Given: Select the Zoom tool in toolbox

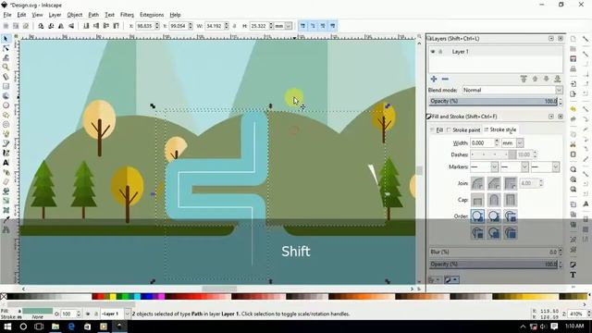Looking at the screenshot, I should [6, 68].
